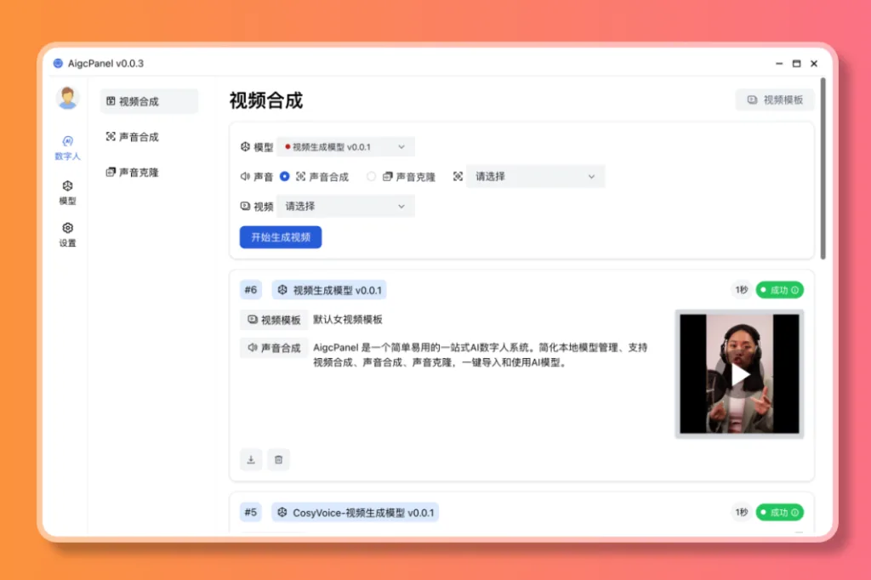Screen dimensions: 871x580
Task: Click 开始生成视频 button
Action: (x=281, y=237)
